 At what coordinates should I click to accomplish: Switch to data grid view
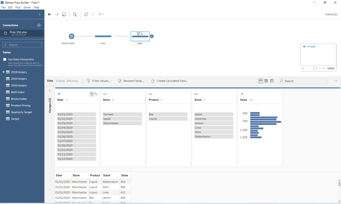pos(266,81)
